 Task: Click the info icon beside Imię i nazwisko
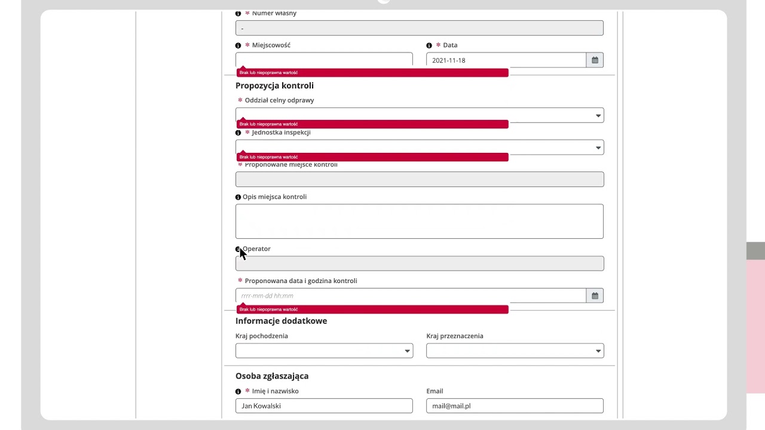[x=238, y=391]
